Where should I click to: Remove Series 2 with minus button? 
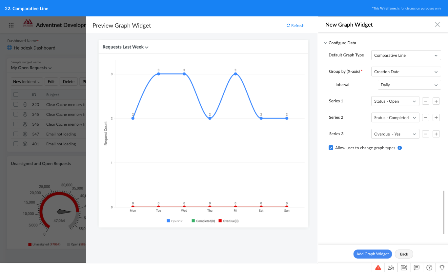pyautogui.click(x=425, y=117)
